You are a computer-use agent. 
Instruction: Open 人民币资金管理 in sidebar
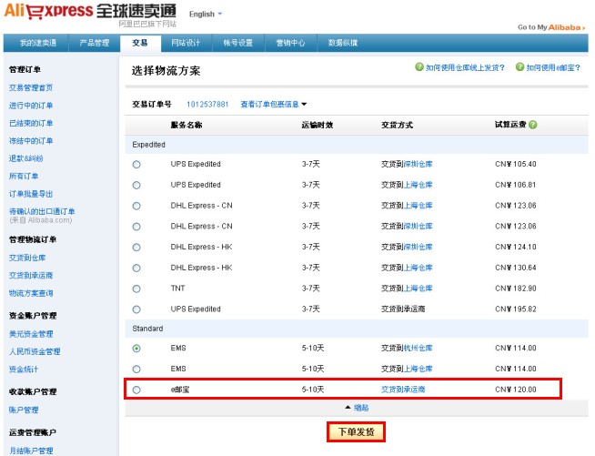coord(35,351)
